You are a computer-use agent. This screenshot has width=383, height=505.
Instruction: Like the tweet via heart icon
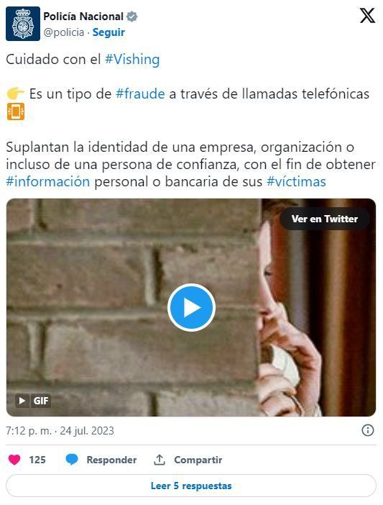14,460
